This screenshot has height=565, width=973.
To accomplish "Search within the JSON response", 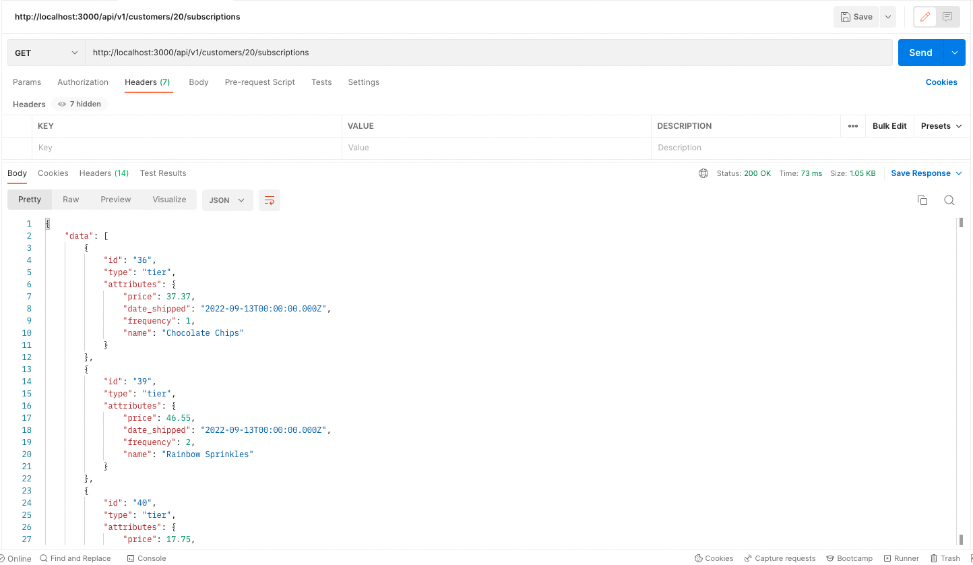I will 949,200.
